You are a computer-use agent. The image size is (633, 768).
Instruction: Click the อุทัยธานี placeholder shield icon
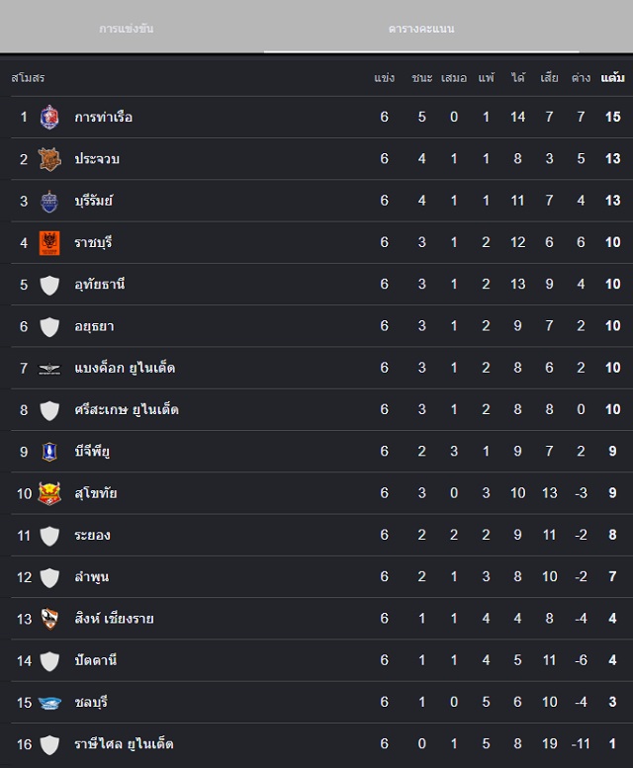pyautogui.click(x=49, y=285)
